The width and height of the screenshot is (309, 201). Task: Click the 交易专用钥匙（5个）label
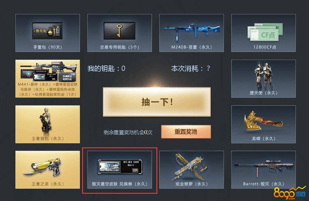pos(120,47)
